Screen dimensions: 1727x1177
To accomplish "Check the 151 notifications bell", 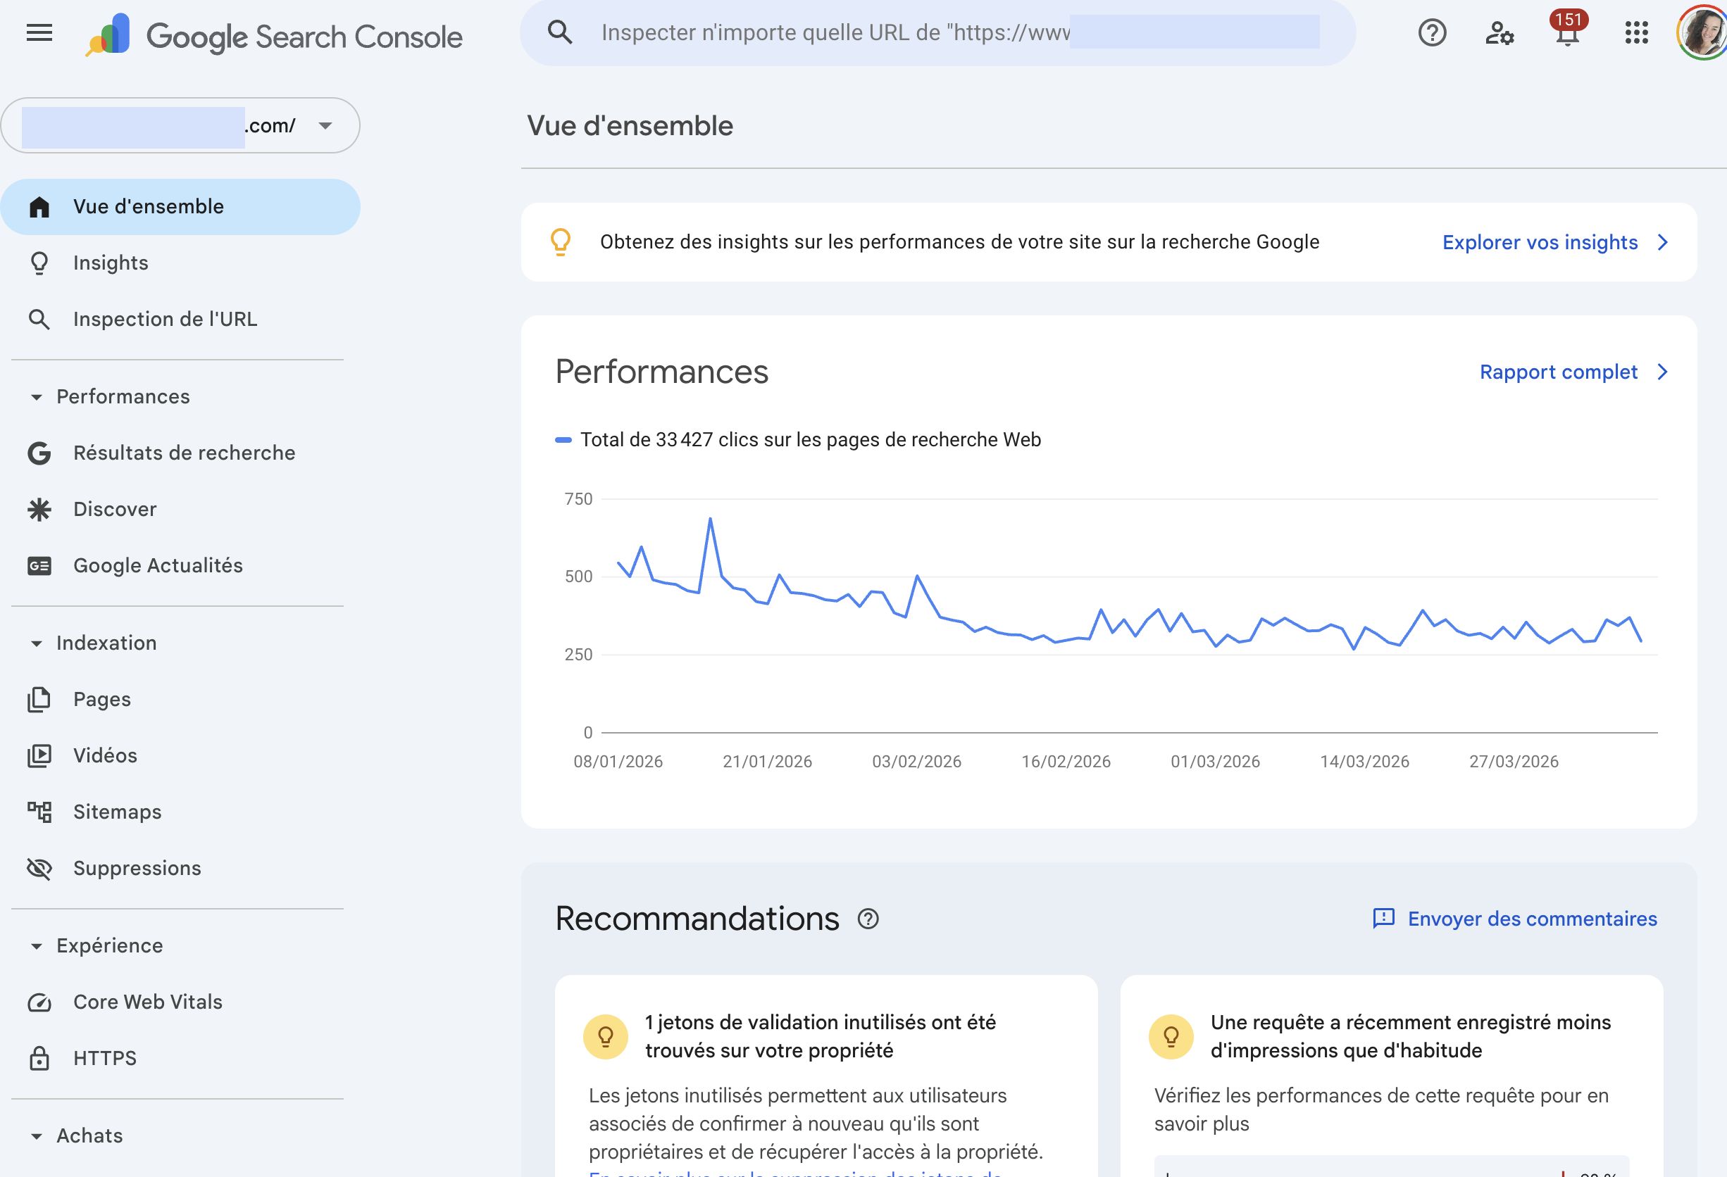I will (1566, 33).
